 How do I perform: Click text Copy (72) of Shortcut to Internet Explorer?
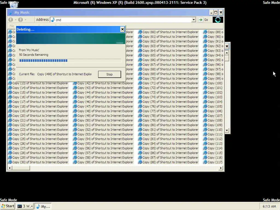pos(170,88)
